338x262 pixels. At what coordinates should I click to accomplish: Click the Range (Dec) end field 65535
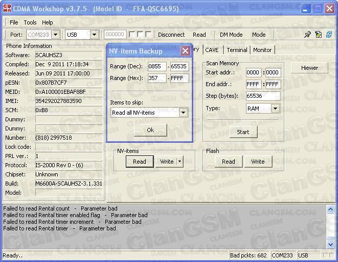tap(179, 66)
